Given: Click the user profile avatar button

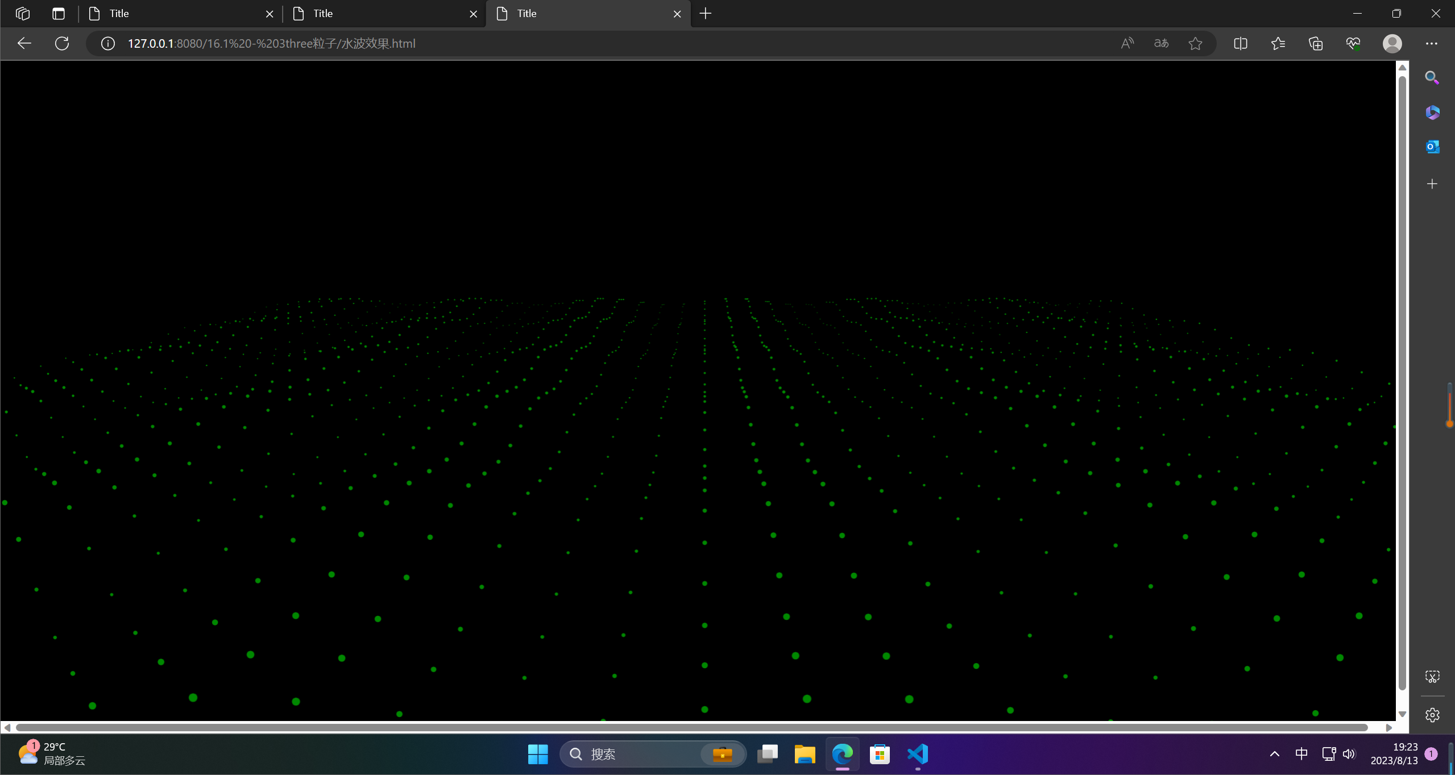Looking at the screenshot, I should point(1392,44).
